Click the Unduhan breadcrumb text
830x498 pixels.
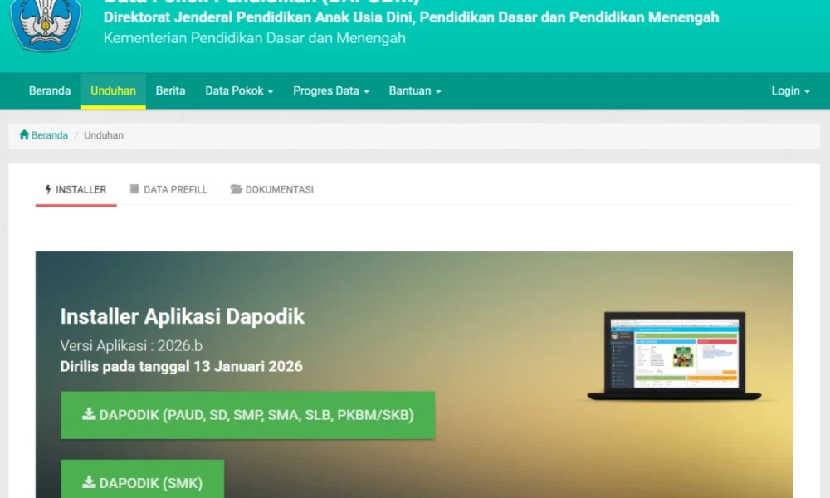click(104, 135)
